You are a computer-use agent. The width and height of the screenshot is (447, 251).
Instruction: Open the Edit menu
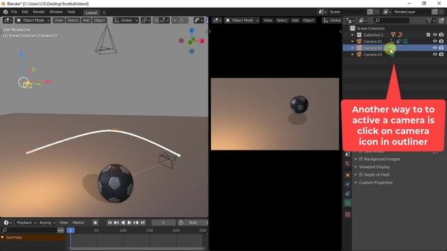[x=25, y=12]
